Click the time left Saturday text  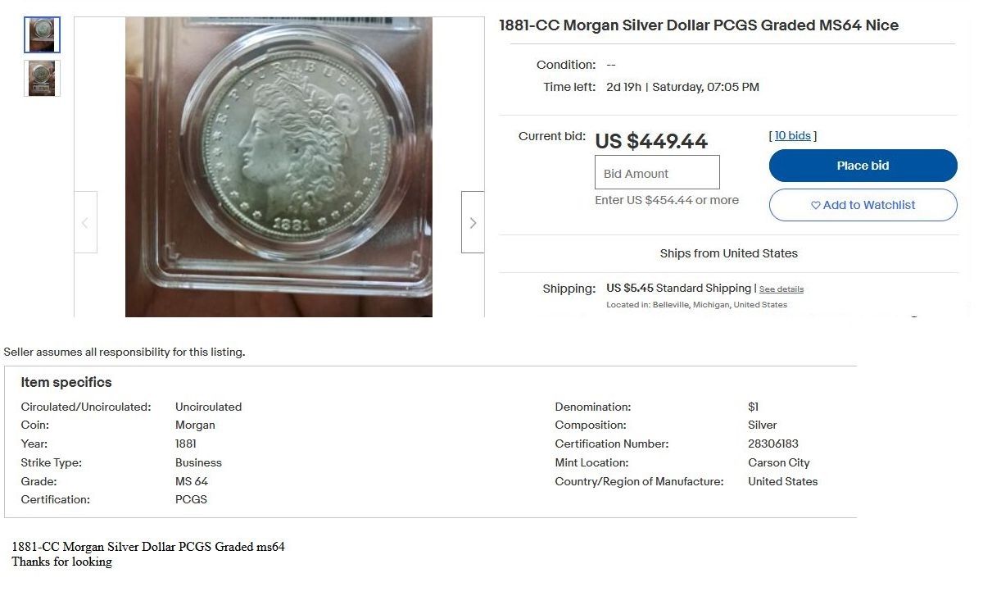(x=705, y=87)
